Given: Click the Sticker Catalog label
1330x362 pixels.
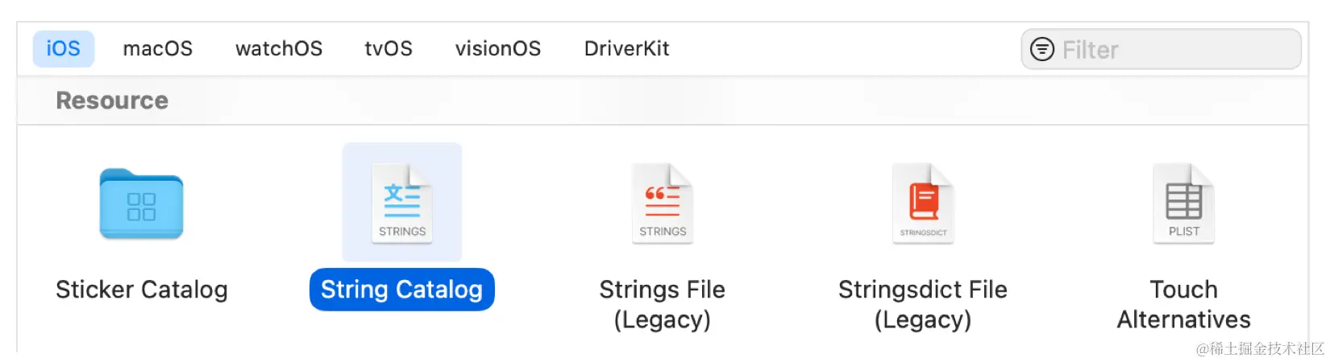Looking at the screenshot, I should point(142,290).
